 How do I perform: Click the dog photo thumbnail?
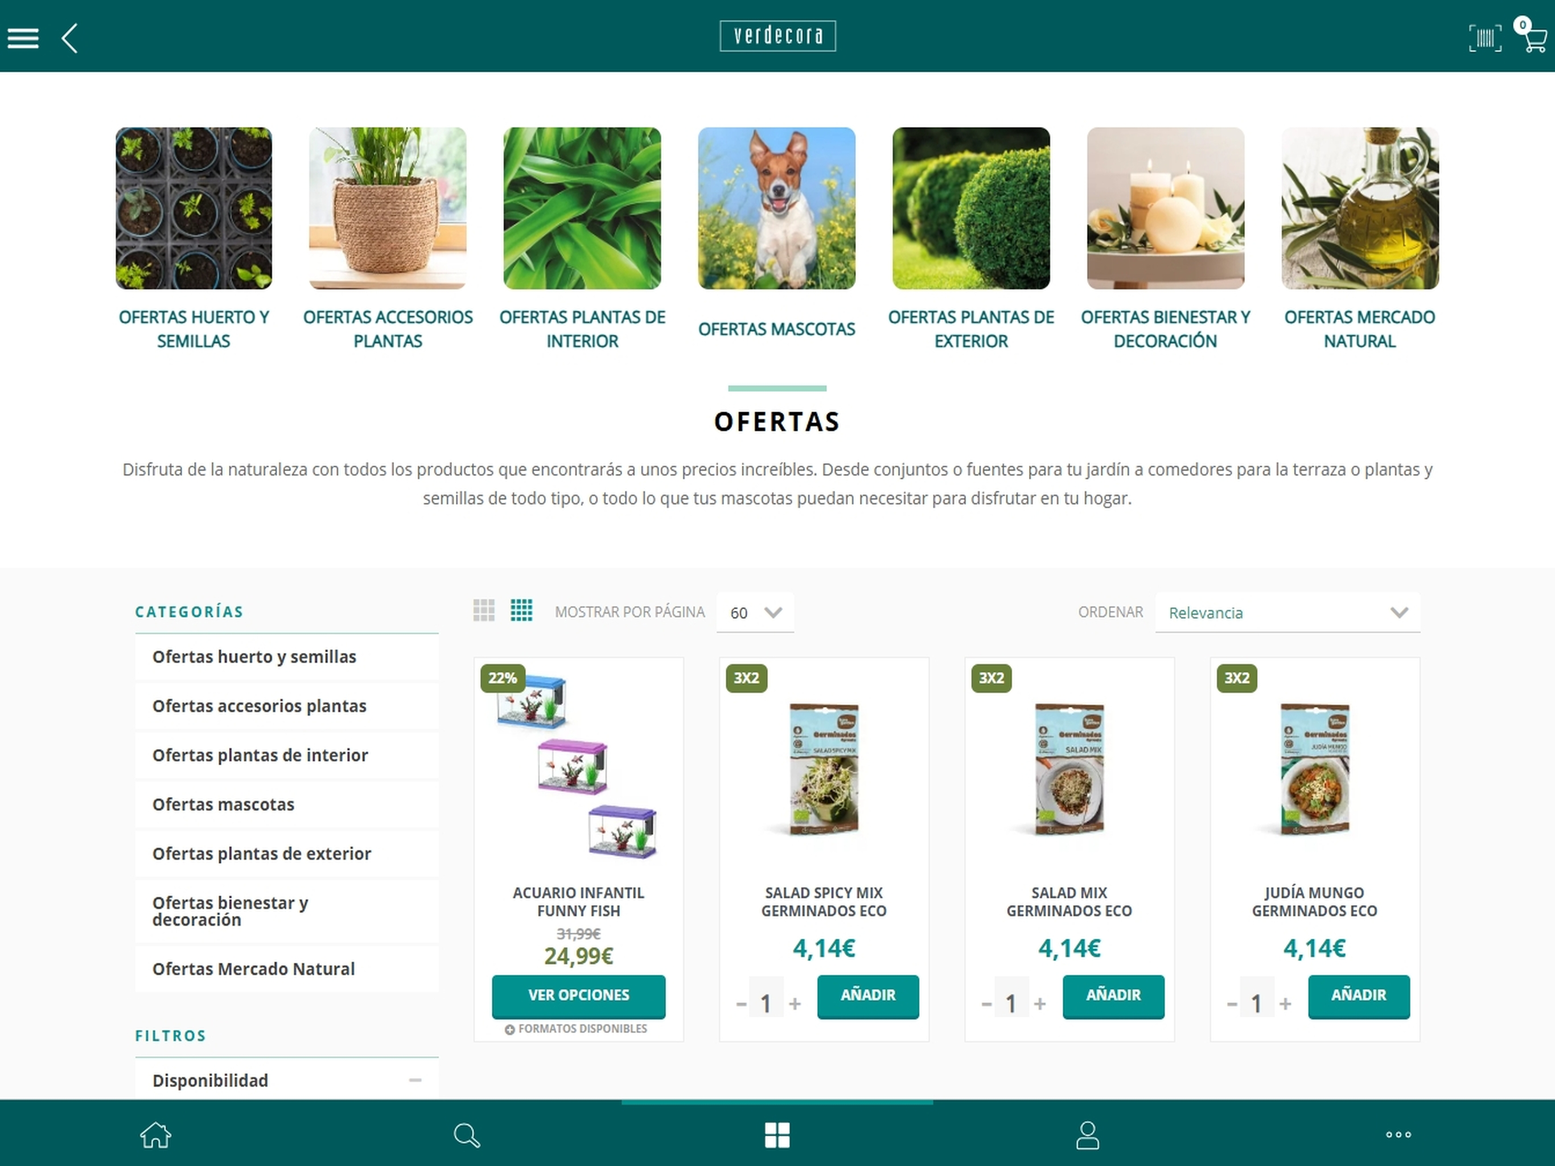[x=777, y=208]
